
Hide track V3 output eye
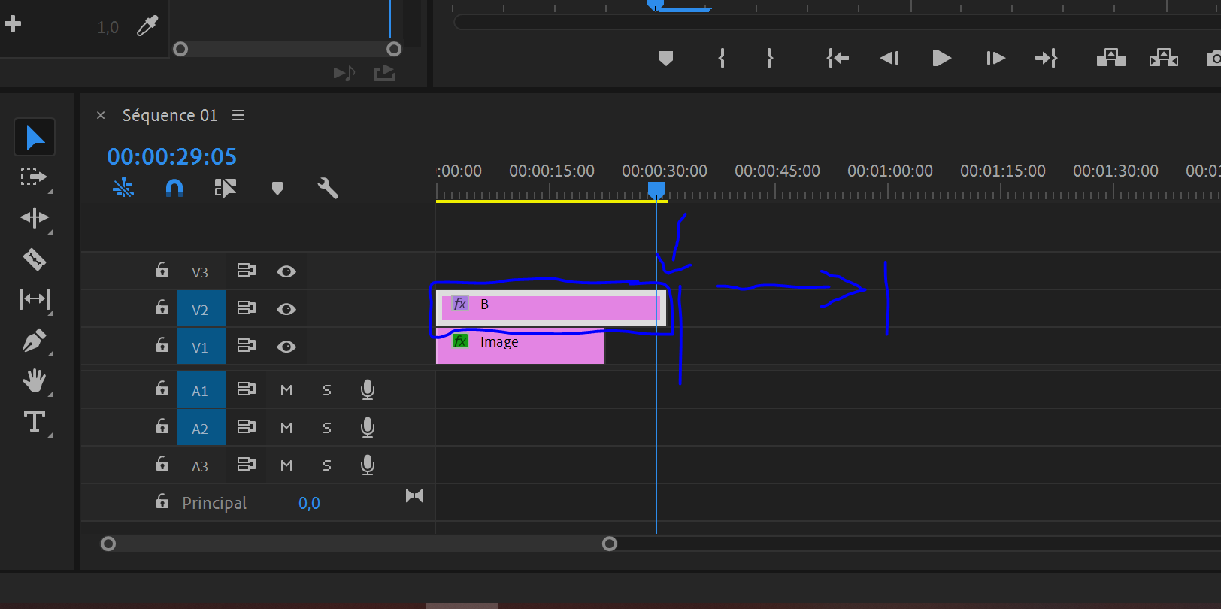coord(286,271)
